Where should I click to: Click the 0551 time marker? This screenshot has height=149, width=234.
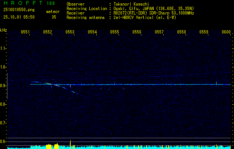tap(25, 32)
